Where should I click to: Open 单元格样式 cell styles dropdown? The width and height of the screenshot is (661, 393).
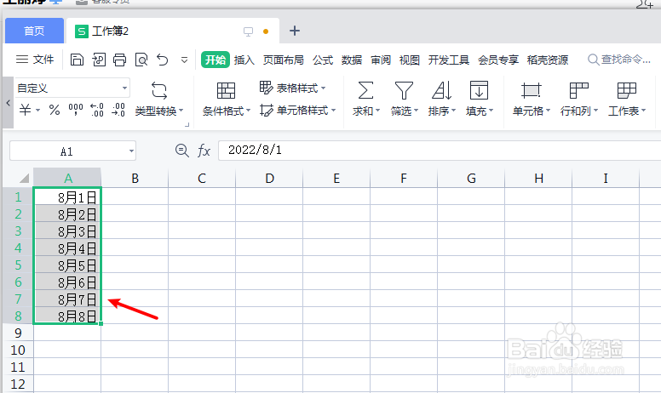297,111
